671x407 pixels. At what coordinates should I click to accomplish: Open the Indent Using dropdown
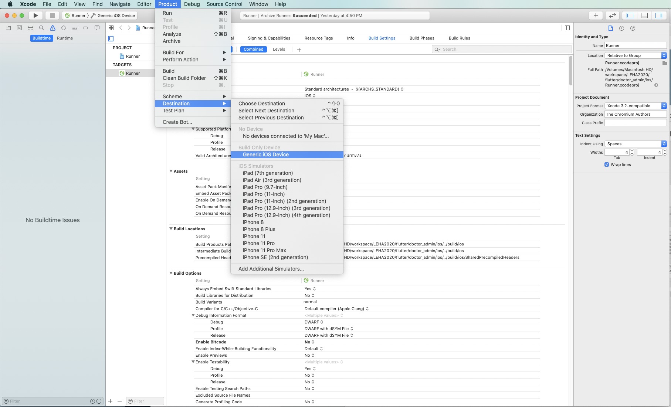[636, 144]
